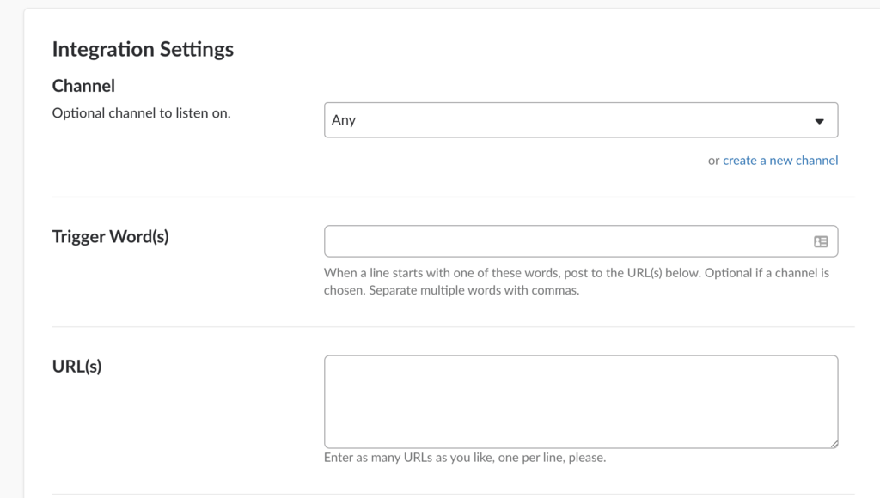Click 'Enter as many URLs as you like' hint
Screen dimensions: 880x498
pos(465,458)
